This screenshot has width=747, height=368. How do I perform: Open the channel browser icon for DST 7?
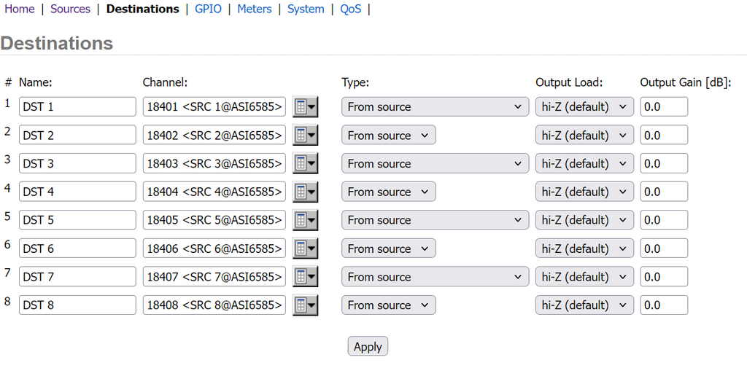(x=305, y=277)
